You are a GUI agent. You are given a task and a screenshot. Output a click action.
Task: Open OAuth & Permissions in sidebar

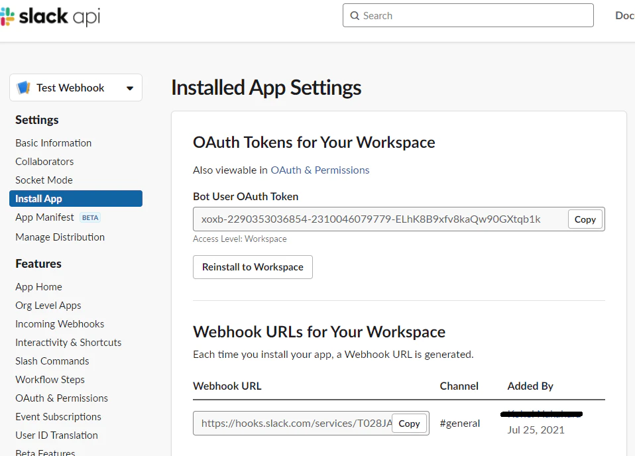tap(62, 398)
